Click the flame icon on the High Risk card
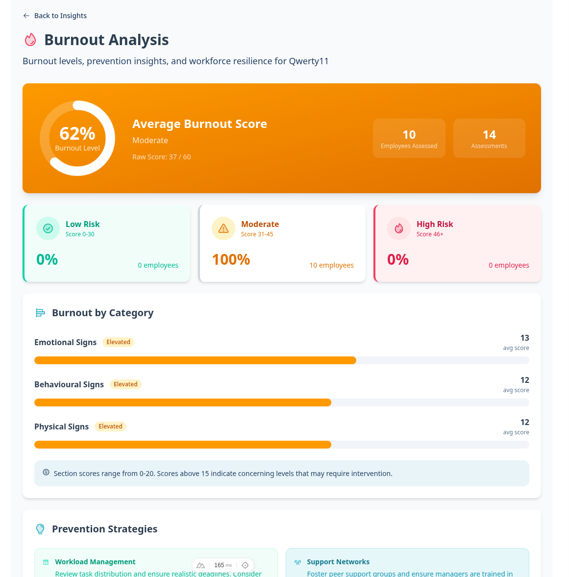Viewport: 569px width, 577px height. [x=398, y=228]
